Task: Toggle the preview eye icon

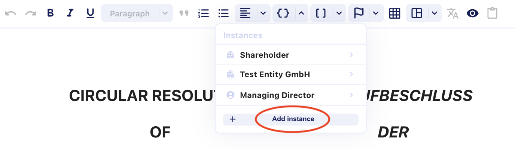Action: (473, 13)
